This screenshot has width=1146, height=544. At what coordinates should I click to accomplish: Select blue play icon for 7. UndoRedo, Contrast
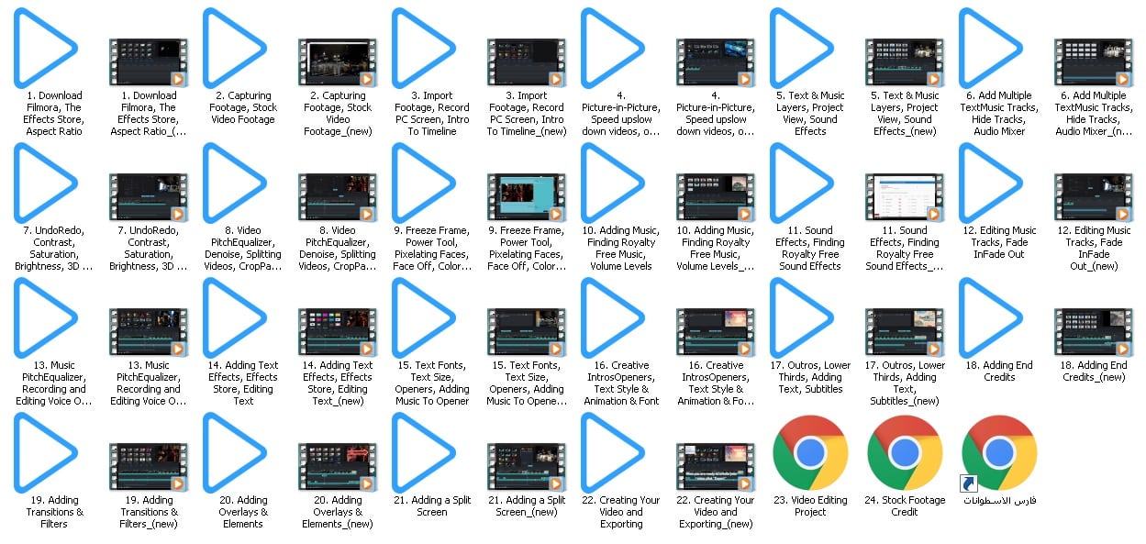[x=46, y=183]
